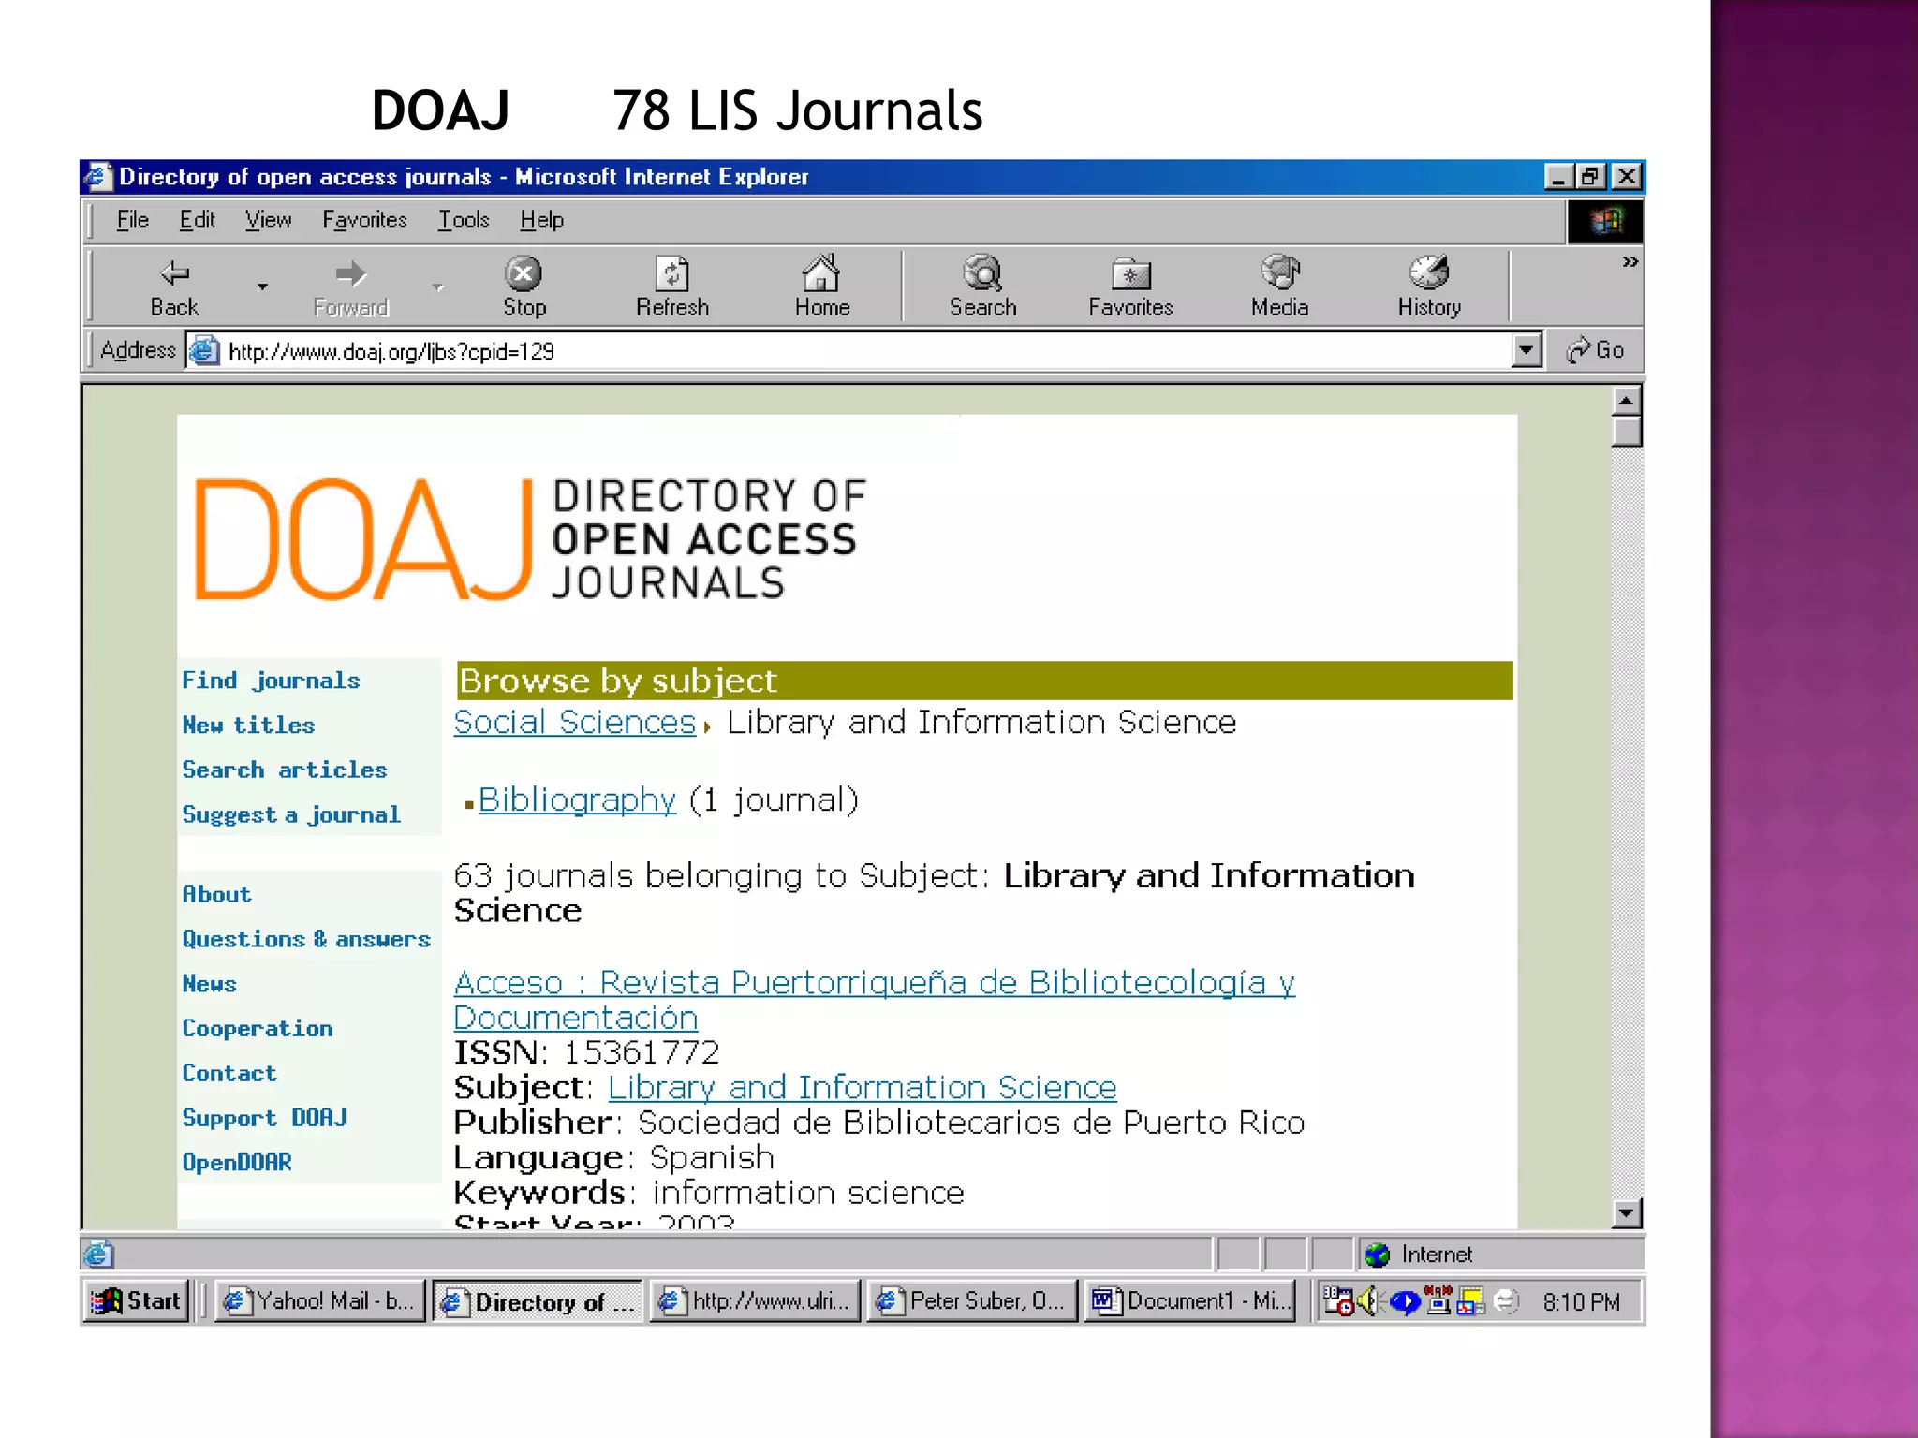
Task: Expand the toolbar overflow chevron
Action: 1630,262
